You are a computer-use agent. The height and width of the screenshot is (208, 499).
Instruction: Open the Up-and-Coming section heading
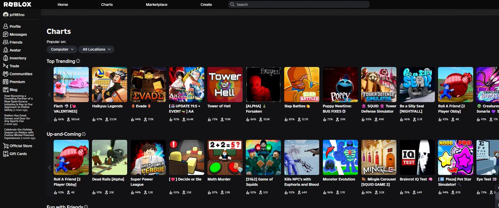pyautogui.click(x=64, y=135)
